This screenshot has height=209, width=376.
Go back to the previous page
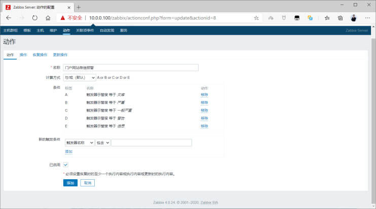(9, 18)
